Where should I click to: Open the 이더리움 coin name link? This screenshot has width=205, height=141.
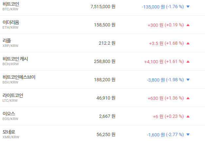tap(11, 22)
